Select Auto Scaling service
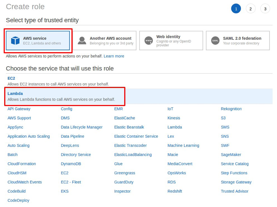277x207 pixels. (x=19, y=145)
